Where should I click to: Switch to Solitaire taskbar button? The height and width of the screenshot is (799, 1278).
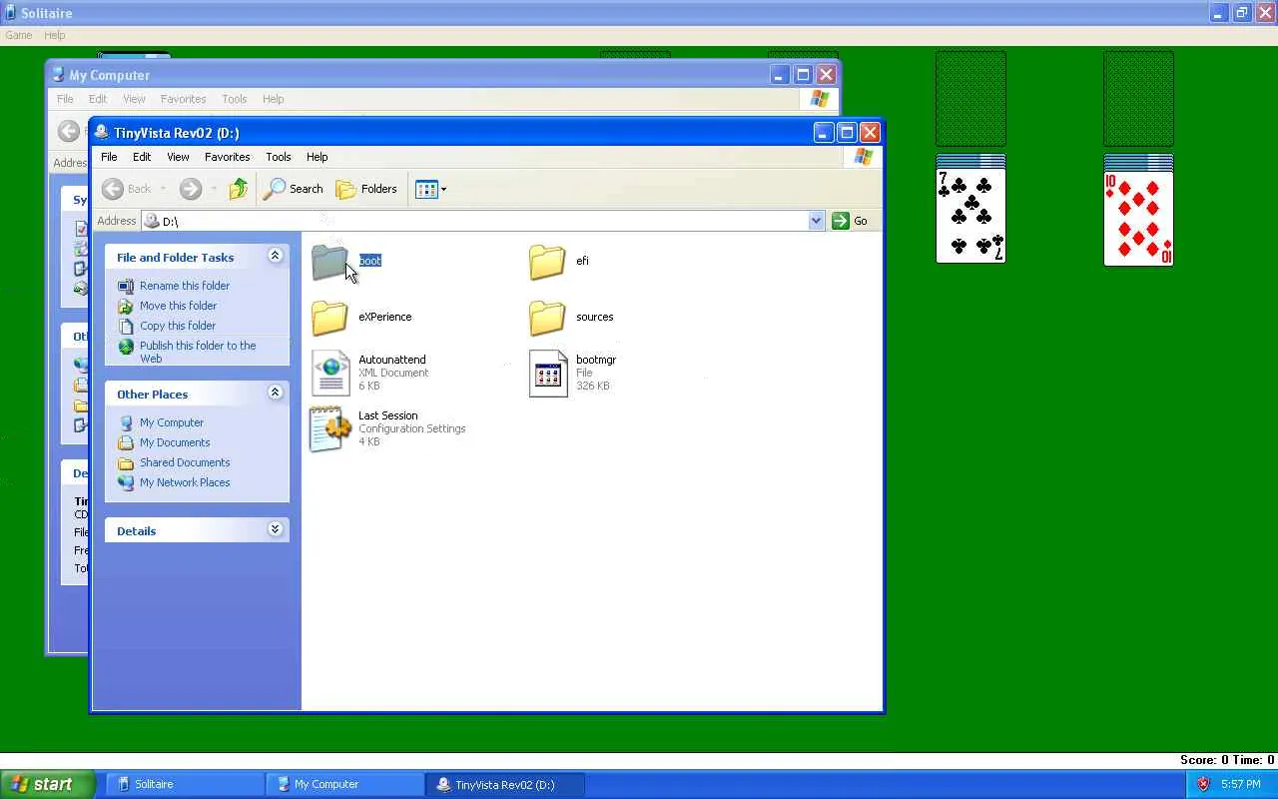tap(185, 784)
